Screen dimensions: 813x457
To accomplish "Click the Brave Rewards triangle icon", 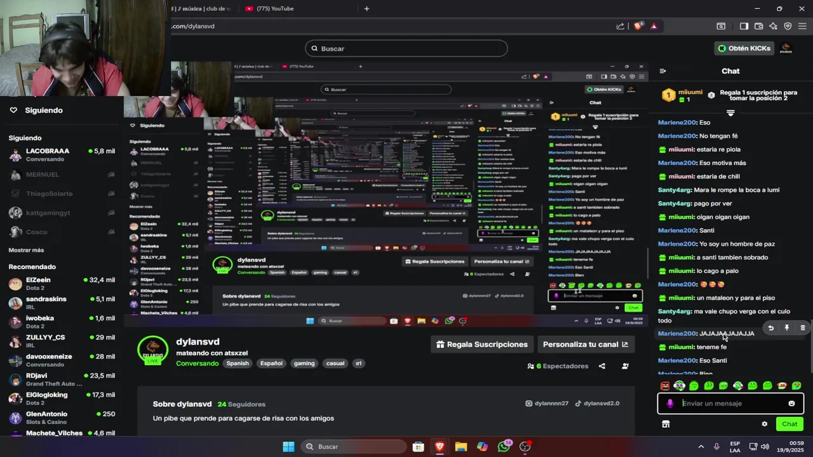I will point(654,26).
